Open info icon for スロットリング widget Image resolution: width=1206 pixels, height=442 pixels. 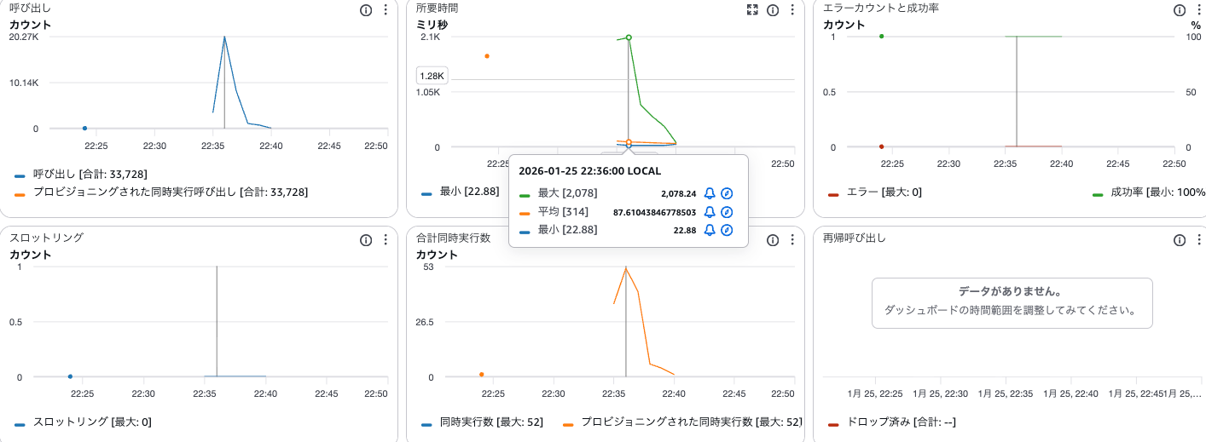pos(366,240)
